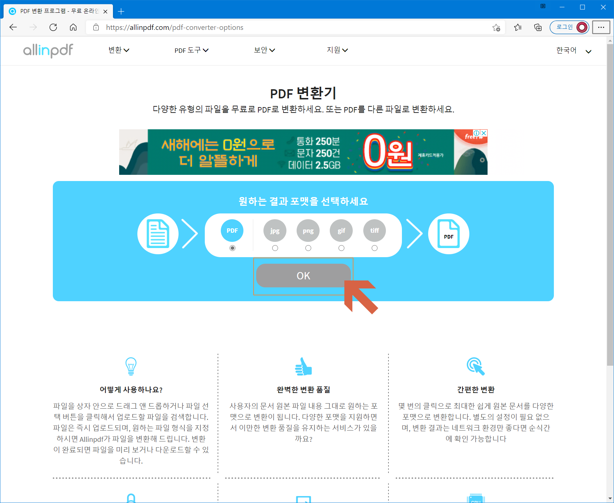Click the scrollbar down arrow
The height and width of the screenshot is (503, 614).
point(610,498)
